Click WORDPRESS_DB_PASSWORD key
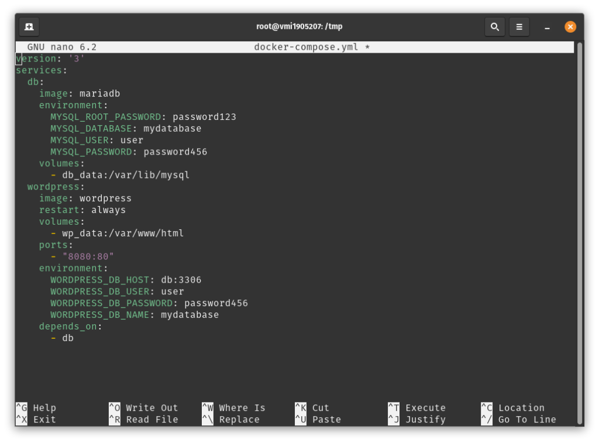 [112, 304]
